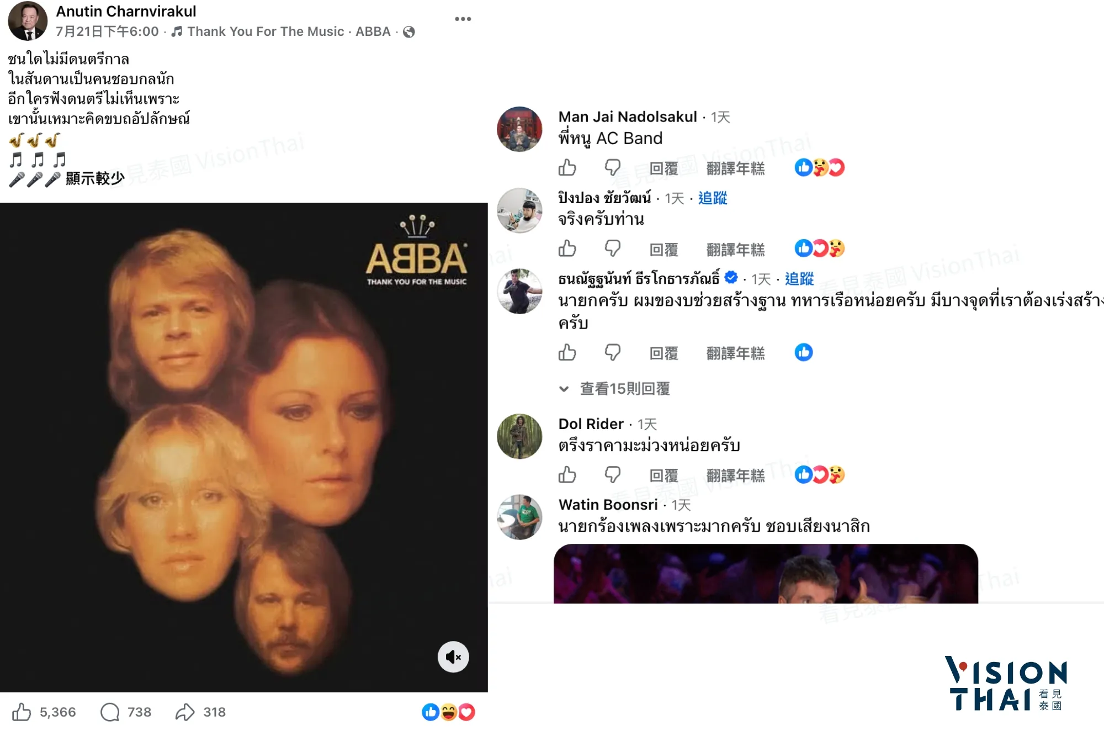The width and height of the screenshot is (1104, 736).
Task: Open the 738 comments icon
Action: tap(110, 712)
